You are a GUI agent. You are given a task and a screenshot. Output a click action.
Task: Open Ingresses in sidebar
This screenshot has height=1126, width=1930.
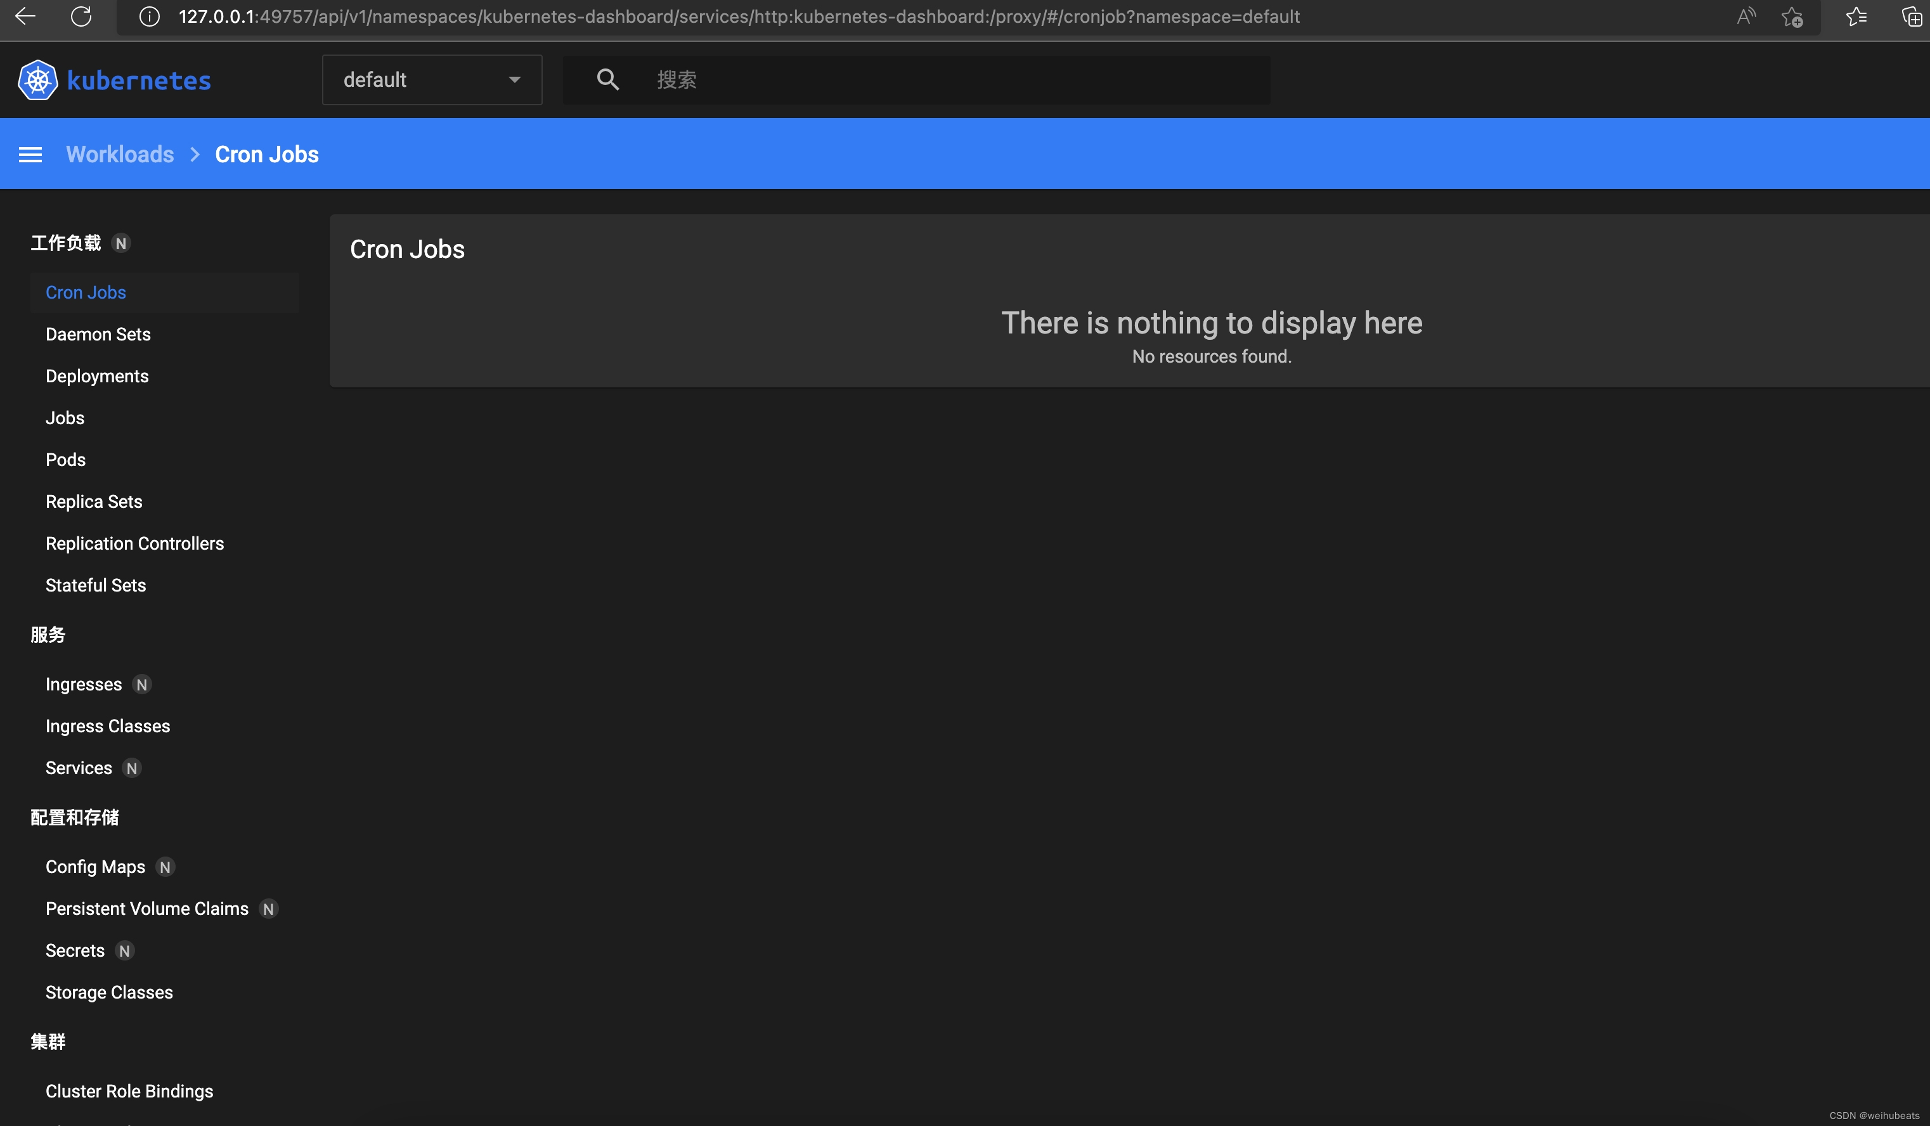coord(84,684)
